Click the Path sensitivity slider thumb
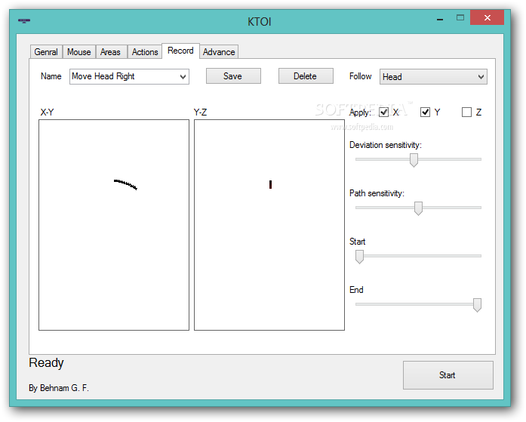This screenshot has width=526, height=422. pyautogui.click(x=418, y=208)
